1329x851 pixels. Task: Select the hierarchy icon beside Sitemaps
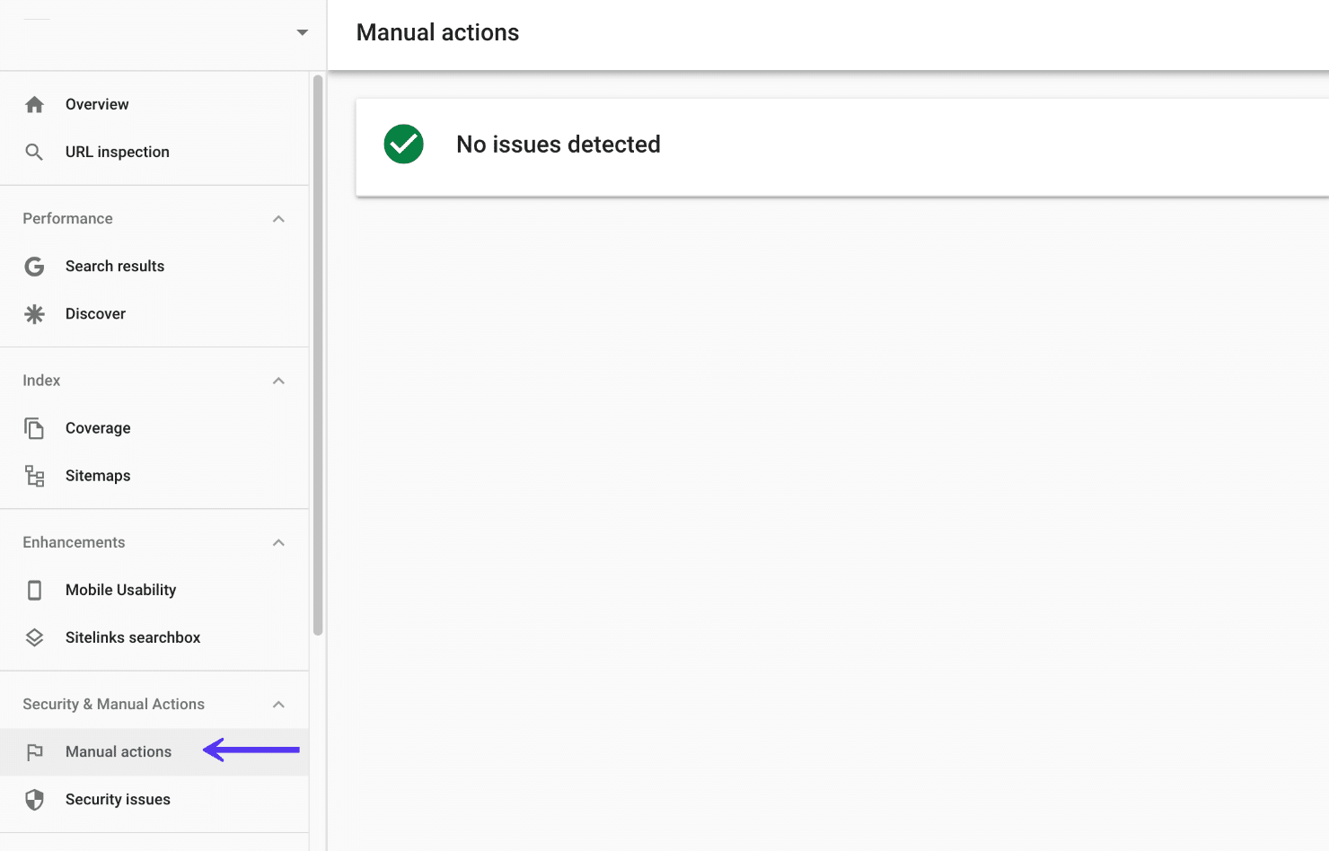click(34, 476)
